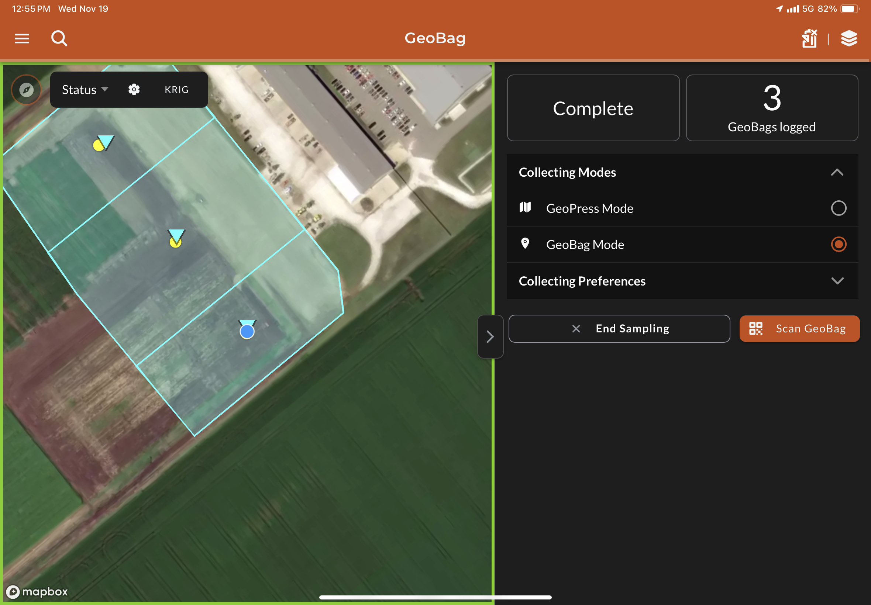Collapse the Collecting Modes section chevron
871x605 pixels.
[837, 173]
